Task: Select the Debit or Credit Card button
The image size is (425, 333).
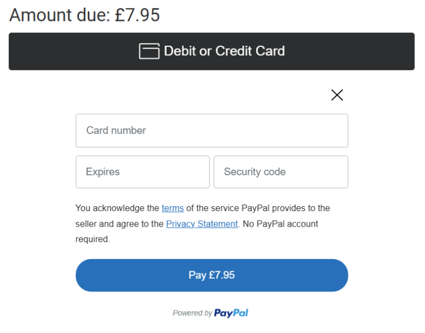Action: (x=211, y=51)
